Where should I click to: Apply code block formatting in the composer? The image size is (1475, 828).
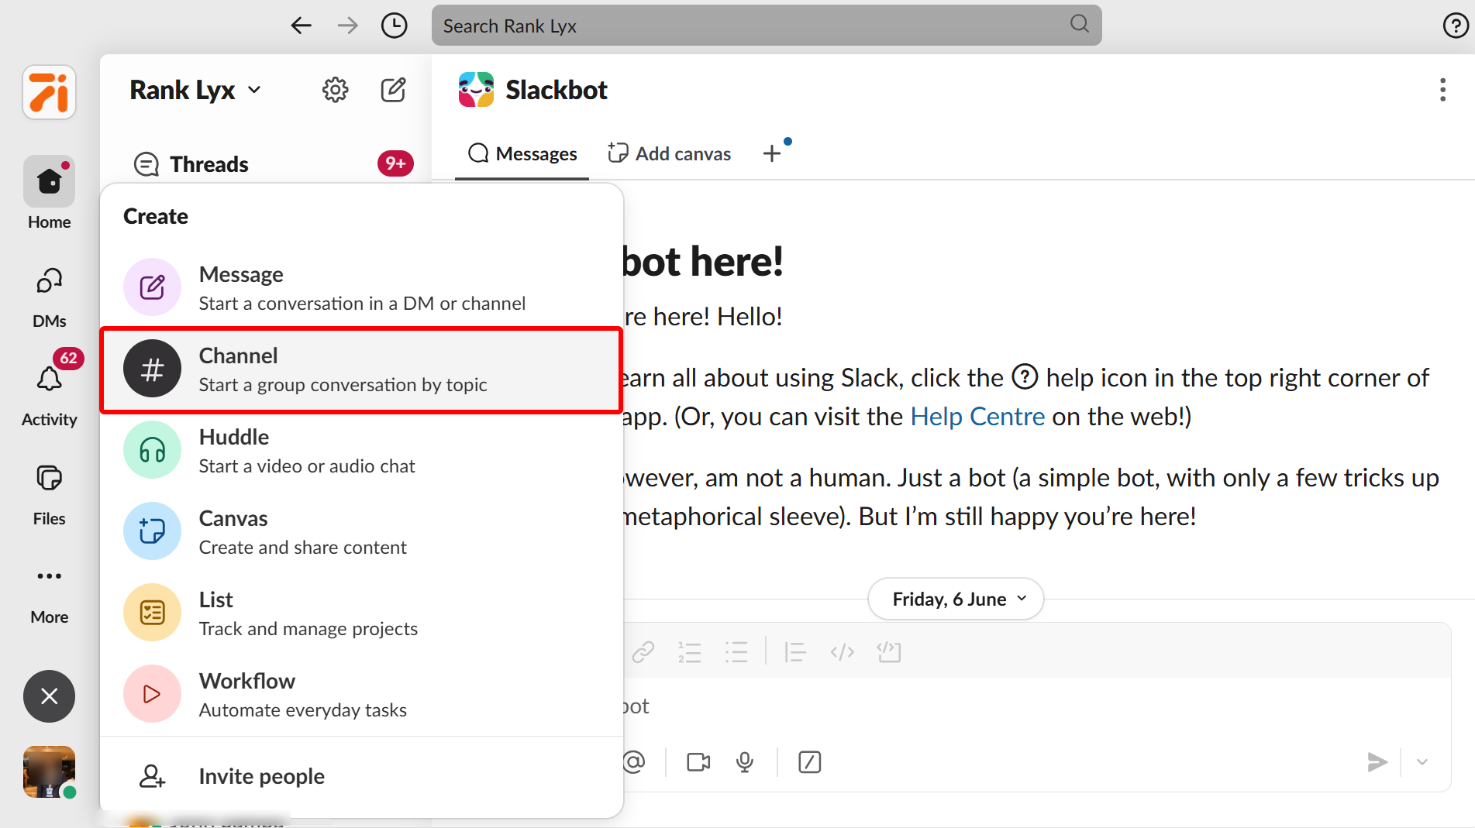pyautogui.click(x=889, y=651)
